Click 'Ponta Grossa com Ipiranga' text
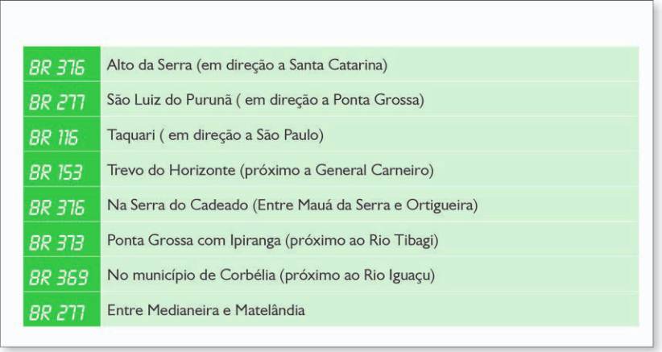 pyautogui.click(x=194, y=241)
